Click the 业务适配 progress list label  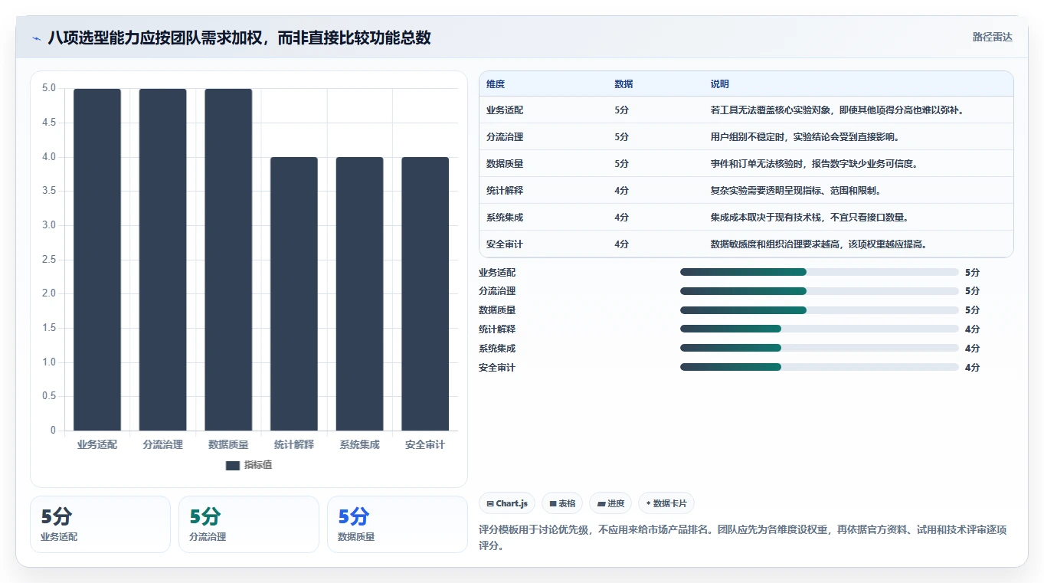(x=497, y=272)
